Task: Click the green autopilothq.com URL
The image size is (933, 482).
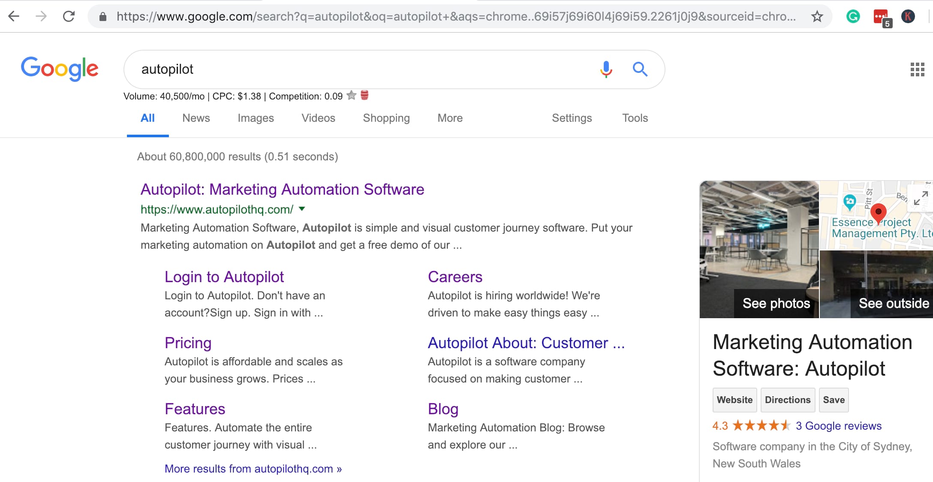Action: [217, 209]
